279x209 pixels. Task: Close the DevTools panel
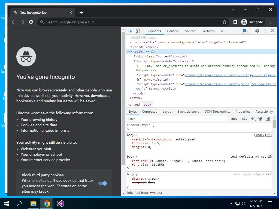pyautogui.click(x=272, y=31)
